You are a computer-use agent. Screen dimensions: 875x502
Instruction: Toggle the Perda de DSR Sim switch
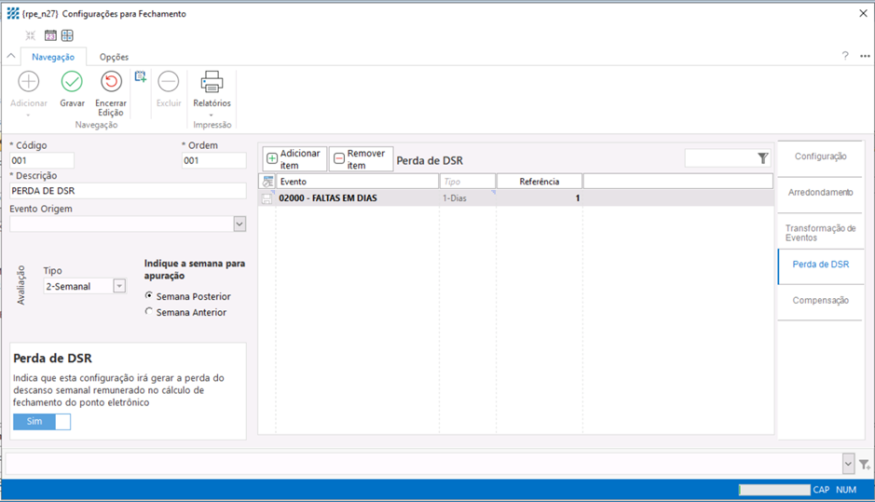(42, 422)
